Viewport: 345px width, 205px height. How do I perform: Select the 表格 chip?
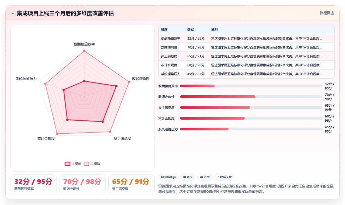coord(188,177)
